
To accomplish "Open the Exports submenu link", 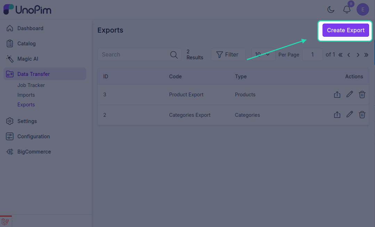I will (26, 105).
